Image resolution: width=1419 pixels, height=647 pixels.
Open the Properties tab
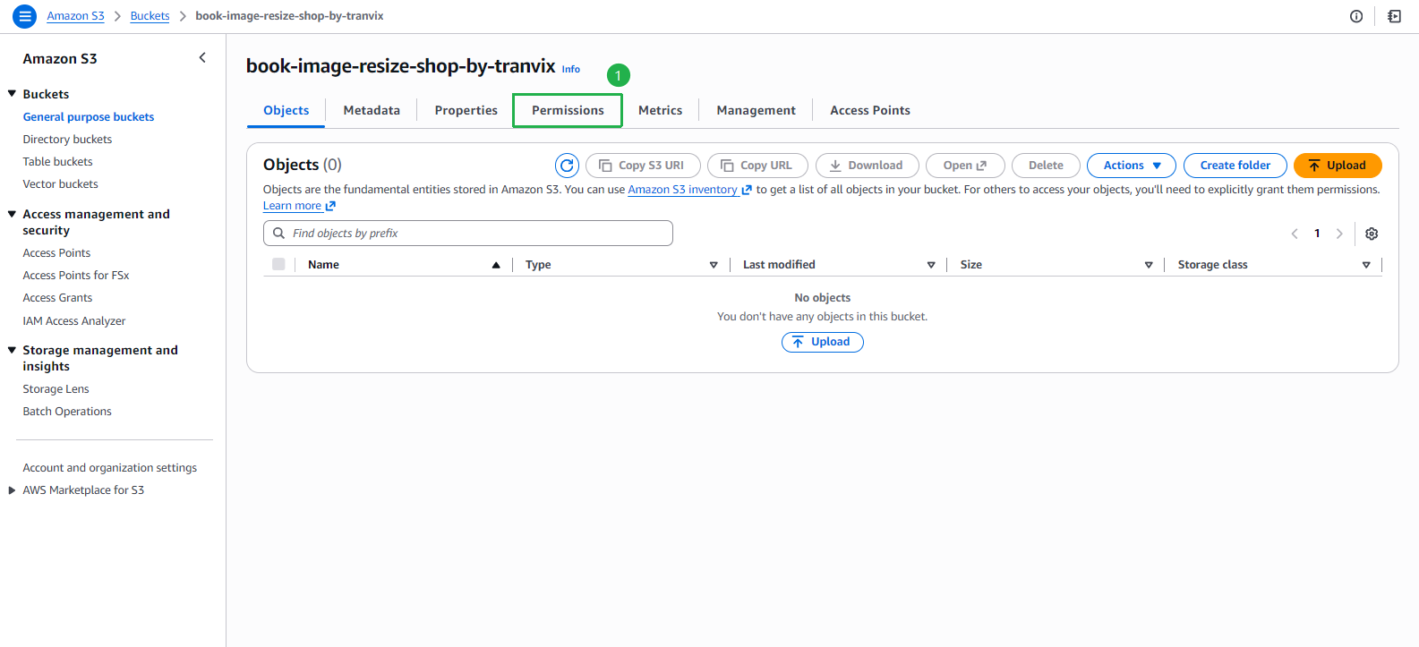(x=466, y=110)
